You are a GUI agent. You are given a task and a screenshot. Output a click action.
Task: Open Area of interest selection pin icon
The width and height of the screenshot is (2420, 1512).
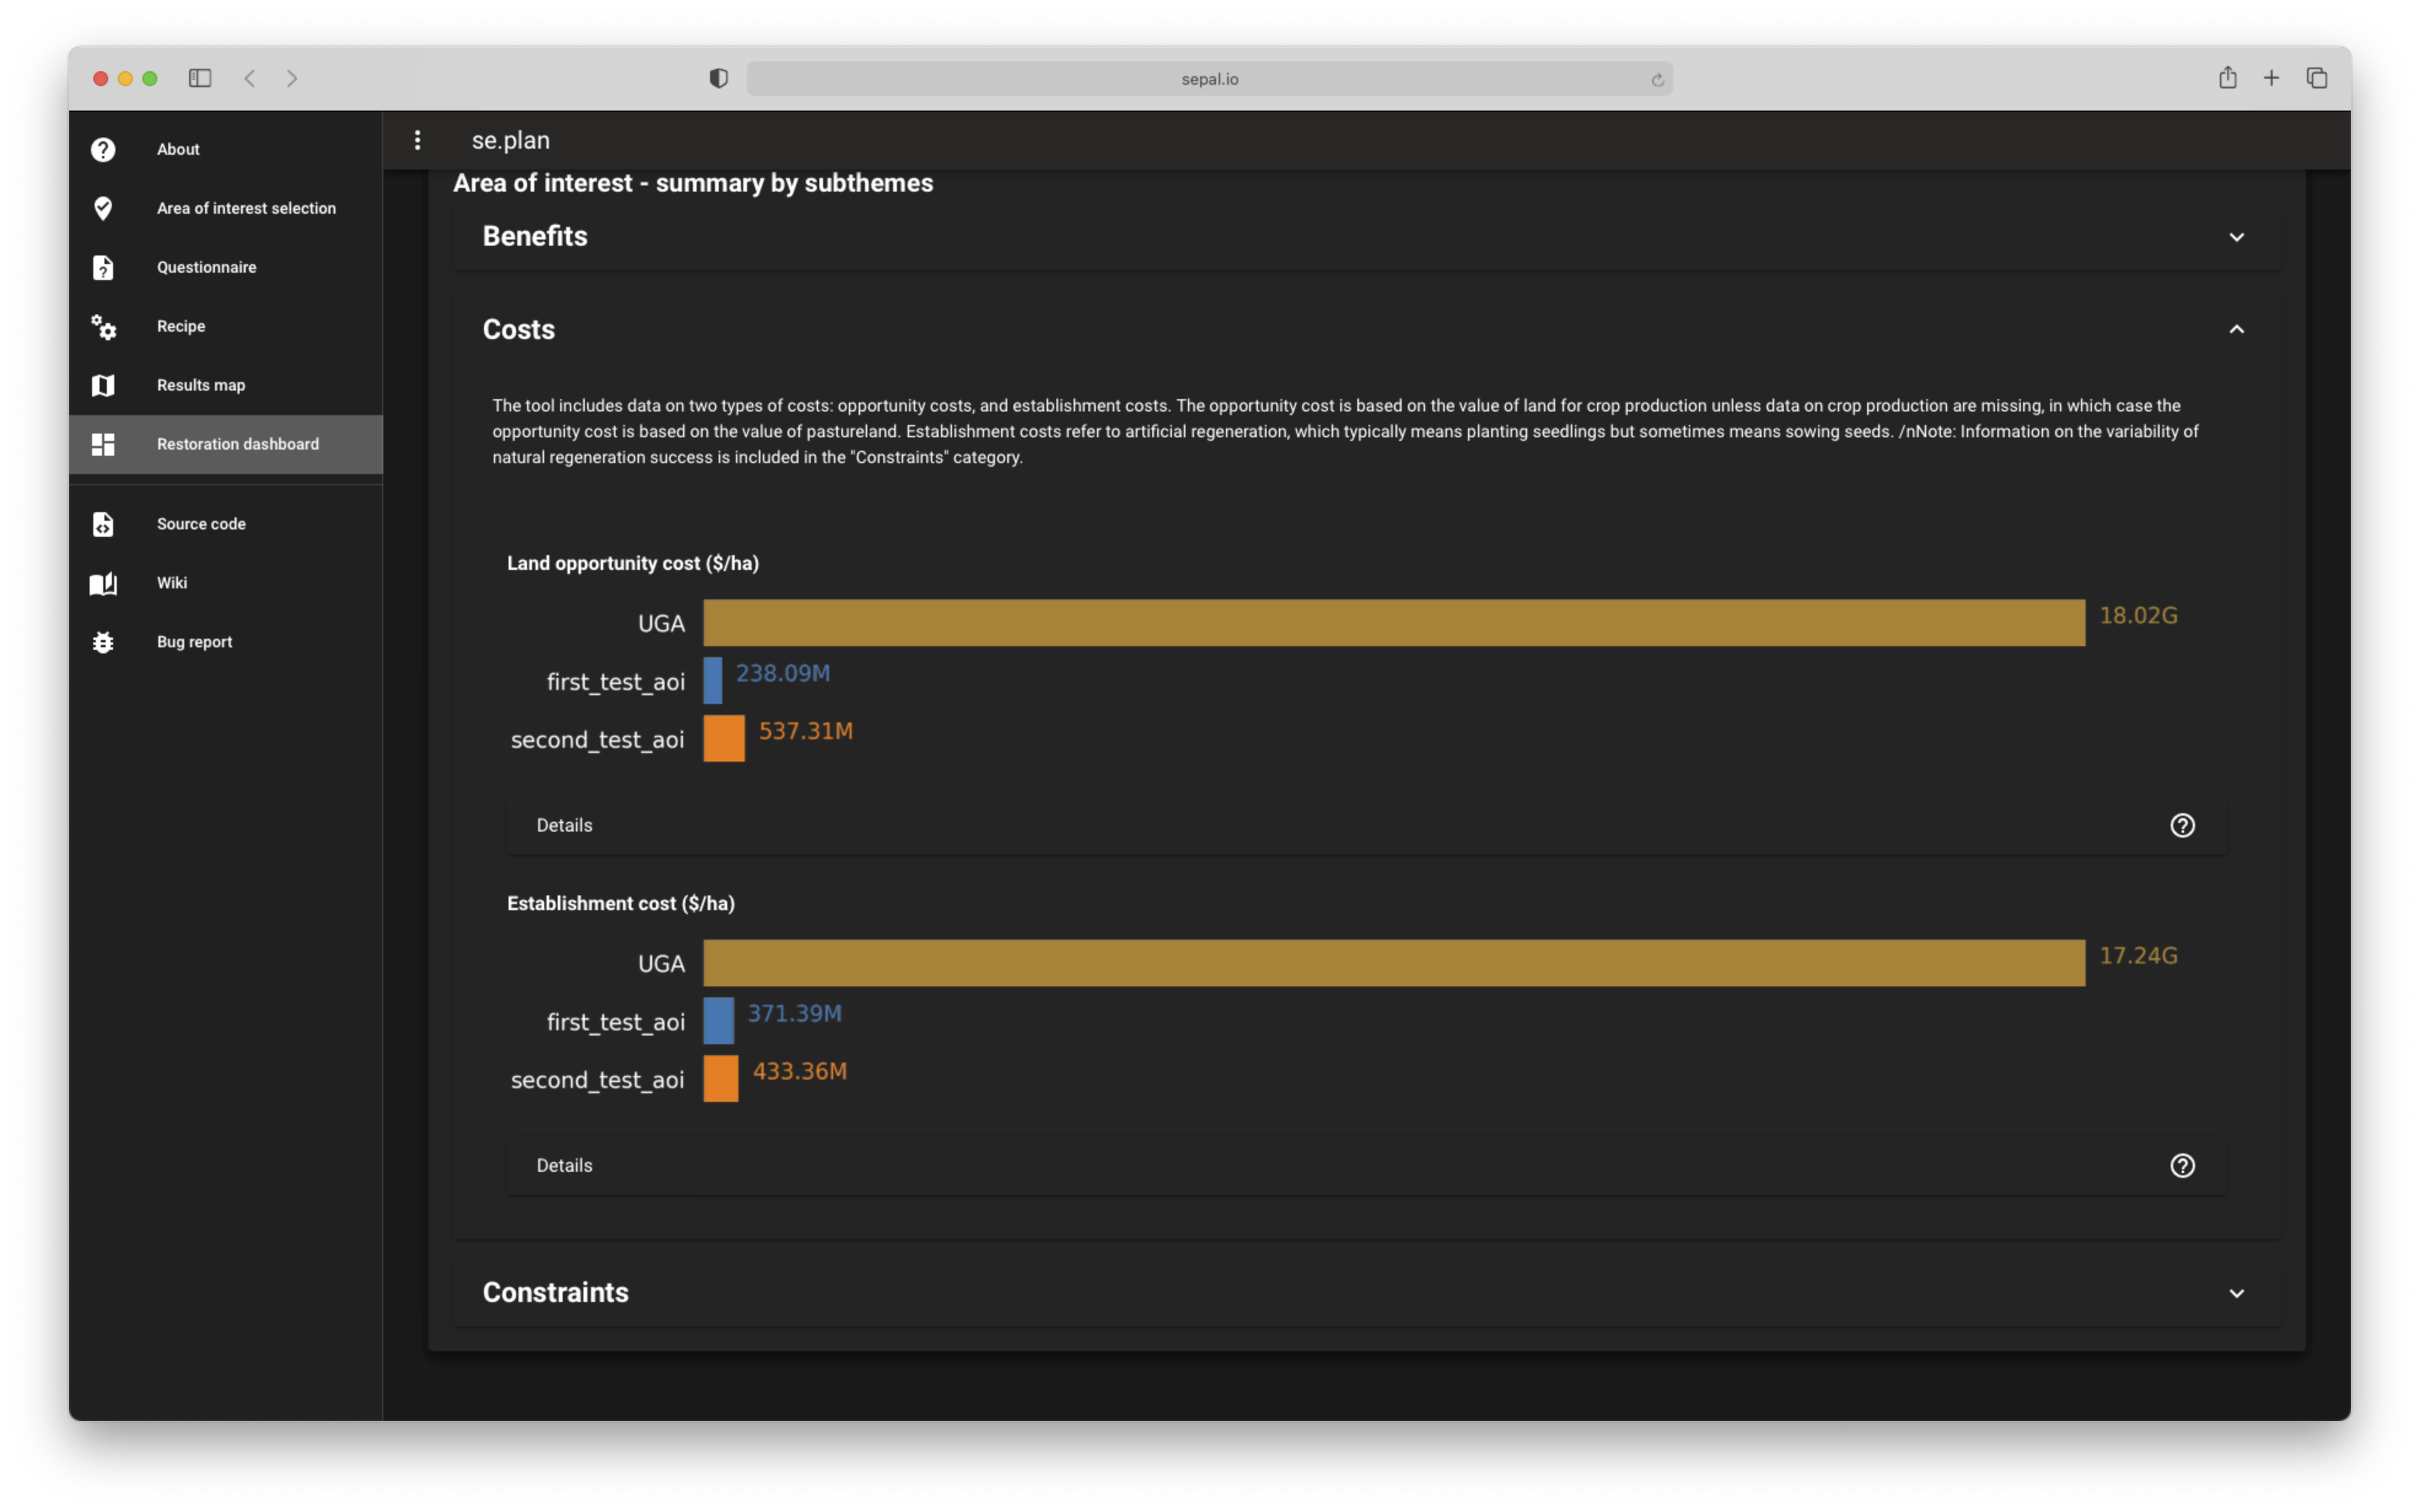[103, 208]
